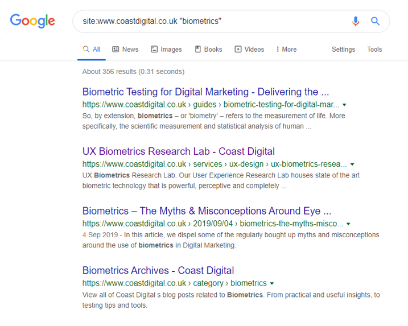Click the Images tab picture icon
This screenshot has width=408, height=326.
pyautogui.click(x=154, y=49)
